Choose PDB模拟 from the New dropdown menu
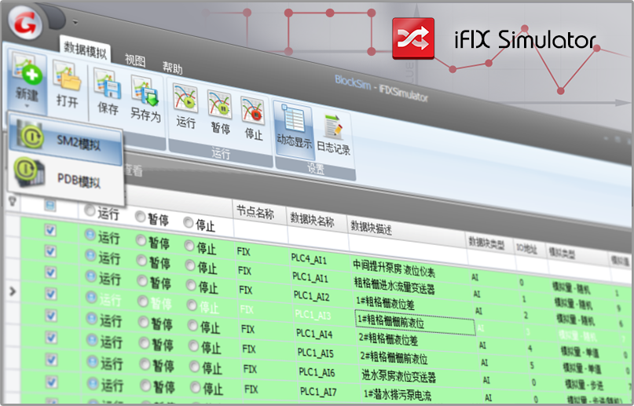This screenshot has height=406, width=634. point(65,177)
